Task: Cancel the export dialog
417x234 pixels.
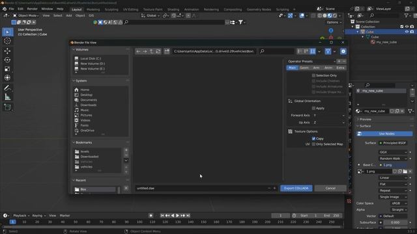Action: [x=330, y=188]
